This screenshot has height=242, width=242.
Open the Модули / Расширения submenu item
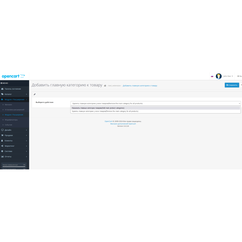pyautogui.click(x=14, y=115)
